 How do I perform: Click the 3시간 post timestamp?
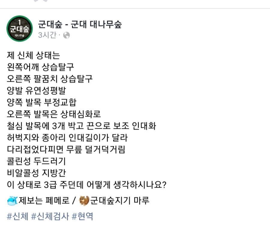pyautogui.click(x=47, y=35)
